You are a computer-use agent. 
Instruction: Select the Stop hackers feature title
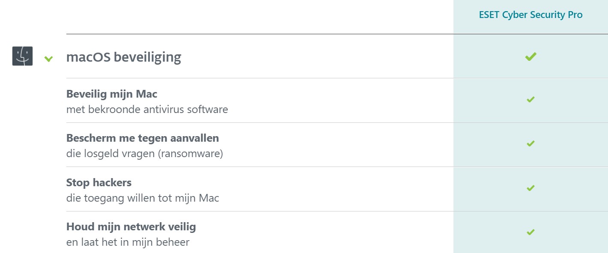[99, 182]
